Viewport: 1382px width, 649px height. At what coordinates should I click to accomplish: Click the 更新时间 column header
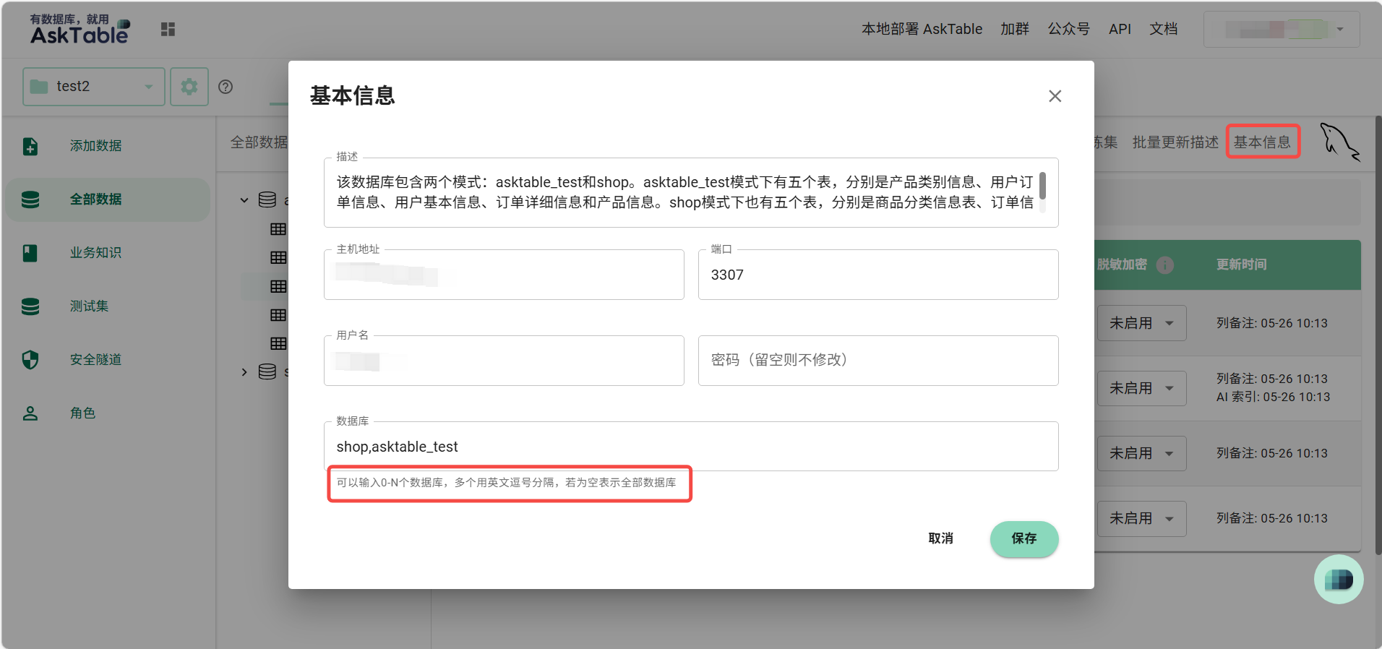(x=1241, y=265)
